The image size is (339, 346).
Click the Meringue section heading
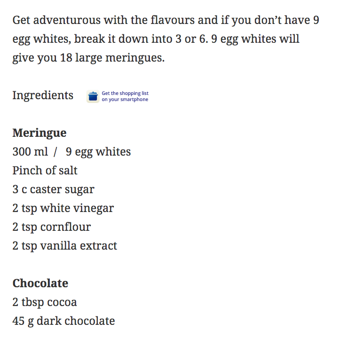coord(39,133)
